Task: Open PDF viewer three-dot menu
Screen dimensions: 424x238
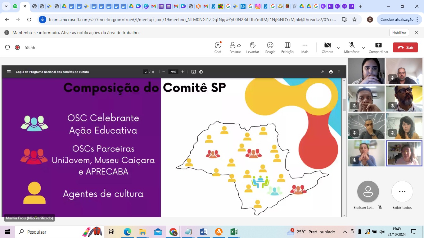Action: tap(339, 72)
